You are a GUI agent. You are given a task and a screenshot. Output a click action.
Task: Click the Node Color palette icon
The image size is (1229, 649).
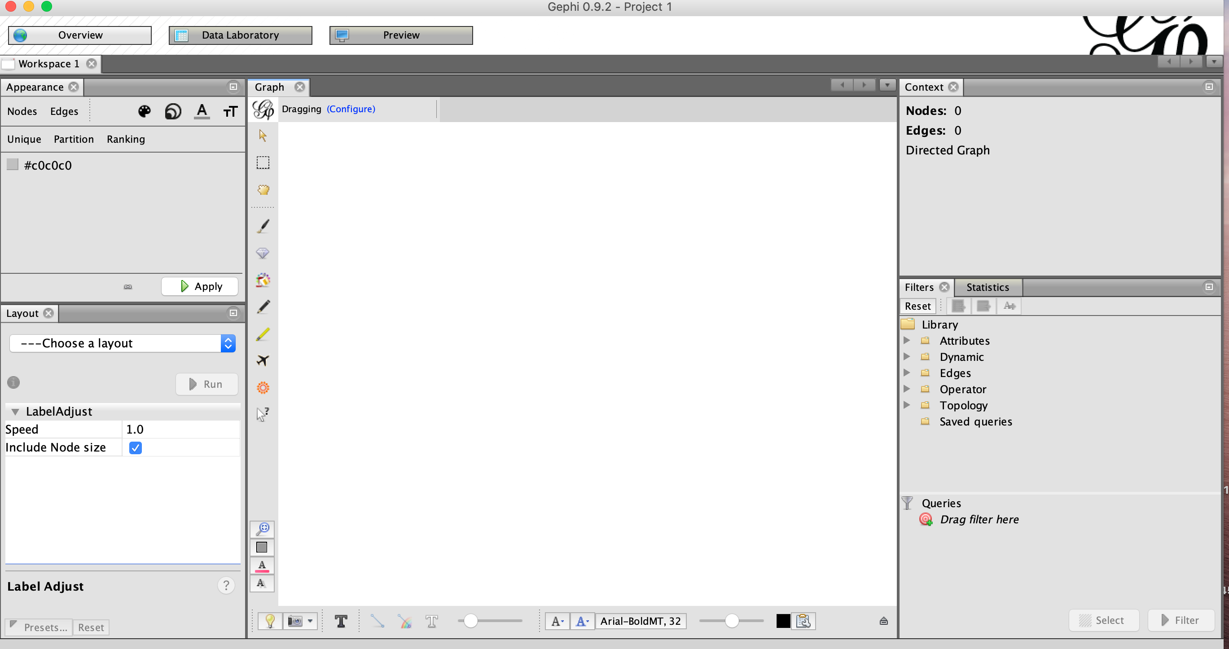(144, 111)
